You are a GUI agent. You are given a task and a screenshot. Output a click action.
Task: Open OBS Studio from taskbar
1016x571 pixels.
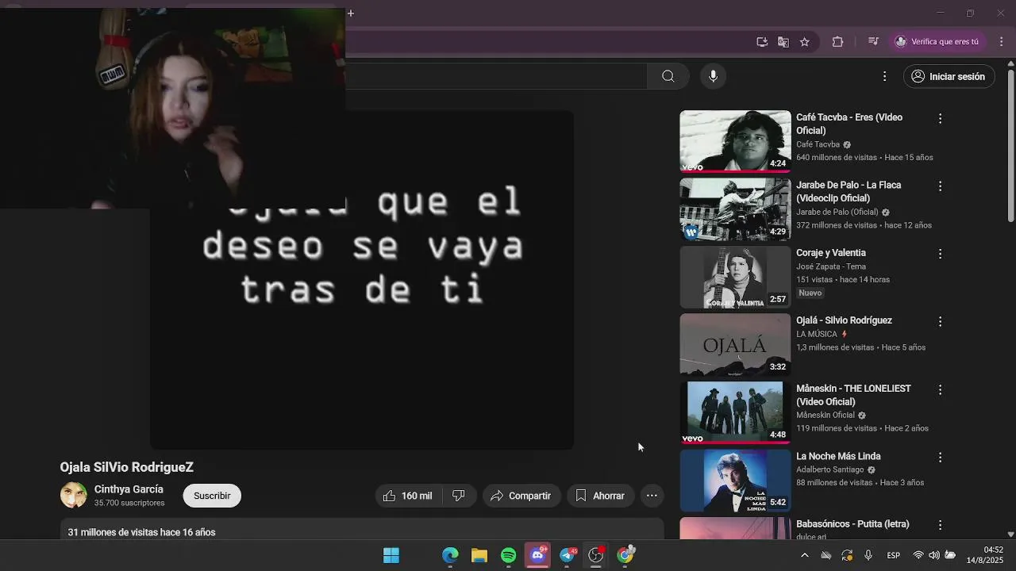pyautogui.click(x=596, y=555)
